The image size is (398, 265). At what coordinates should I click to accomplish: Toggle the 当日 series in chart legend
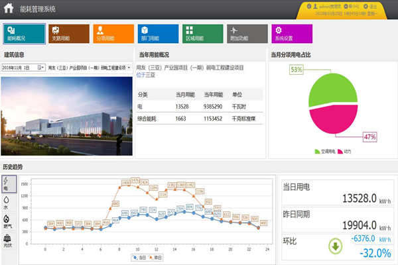tap(138, 256)
